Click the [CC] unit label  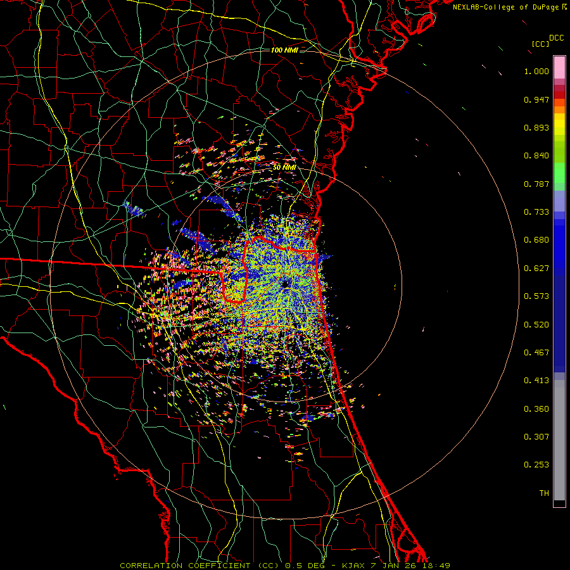tap(541, 44)
